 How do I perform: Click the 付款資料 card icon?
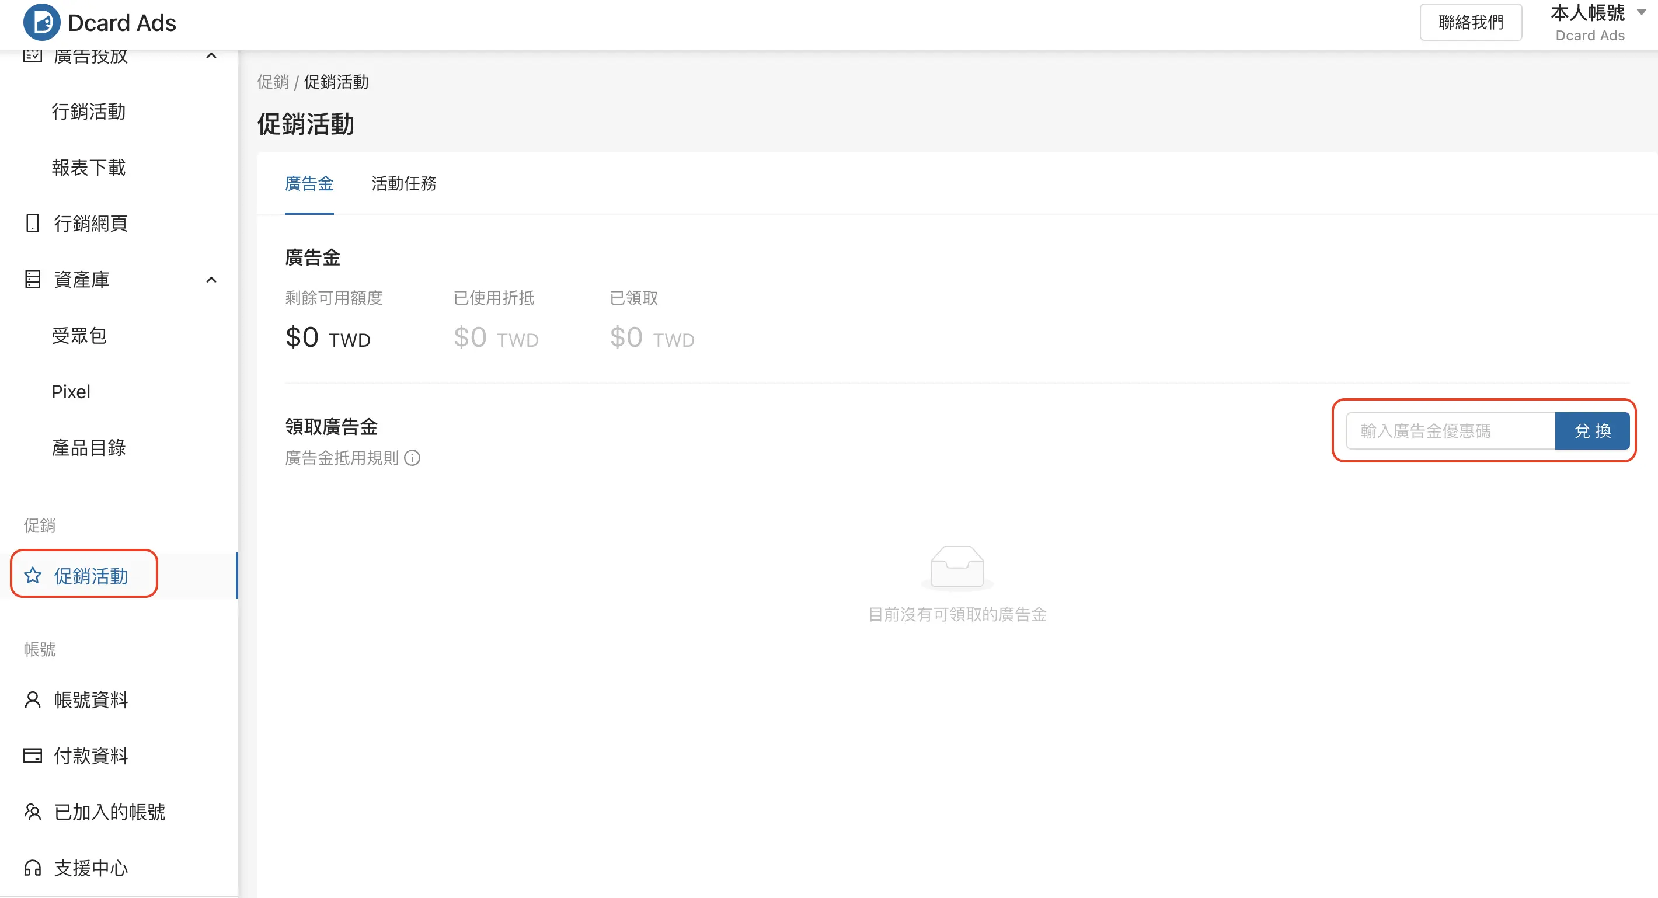click(32, 756)
